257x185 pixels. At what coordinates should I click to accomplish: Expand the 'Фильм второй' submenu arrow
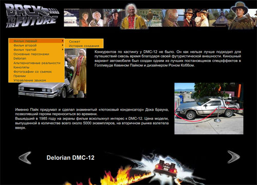point(63,45)
